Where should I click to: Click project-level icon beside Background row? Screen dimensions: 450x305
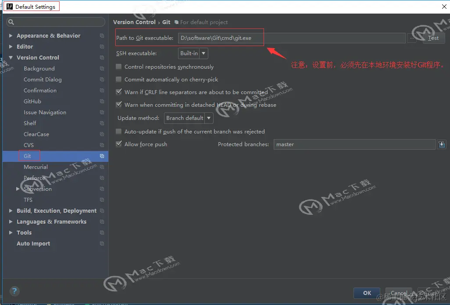click(102, 68)
